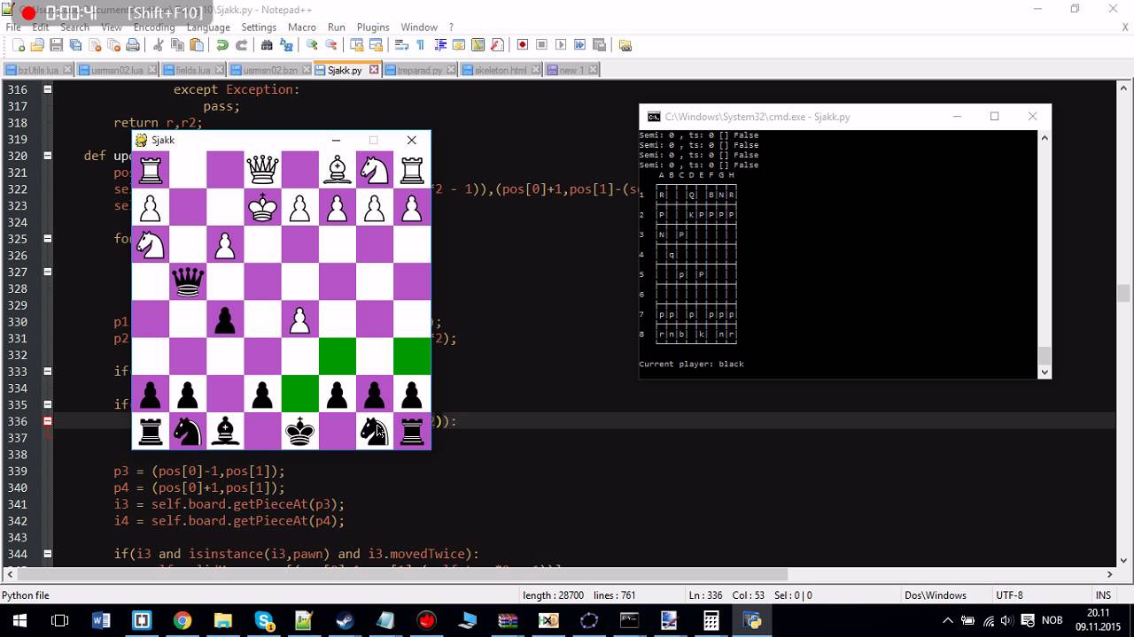Select the black bishop on bottom row
This screenshot has height=637, width=1134.
click(226, 432)
